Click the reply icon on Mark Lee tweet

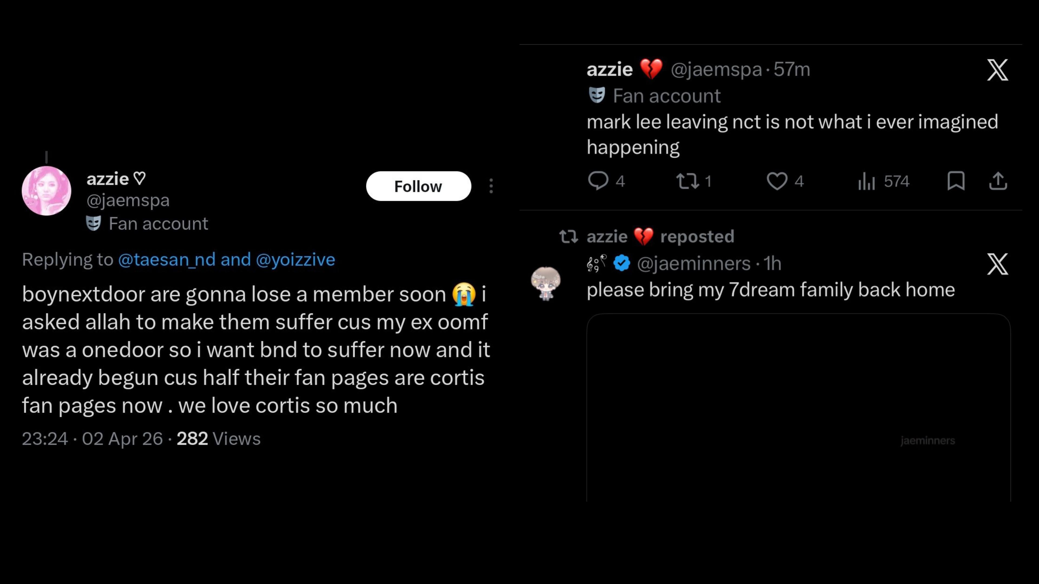[598, 181]
